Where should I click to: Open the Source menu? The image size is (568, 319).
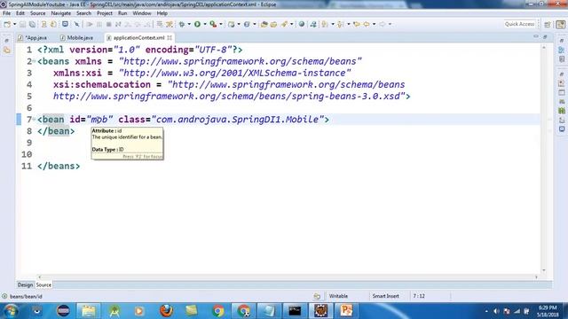click(37, 13)
